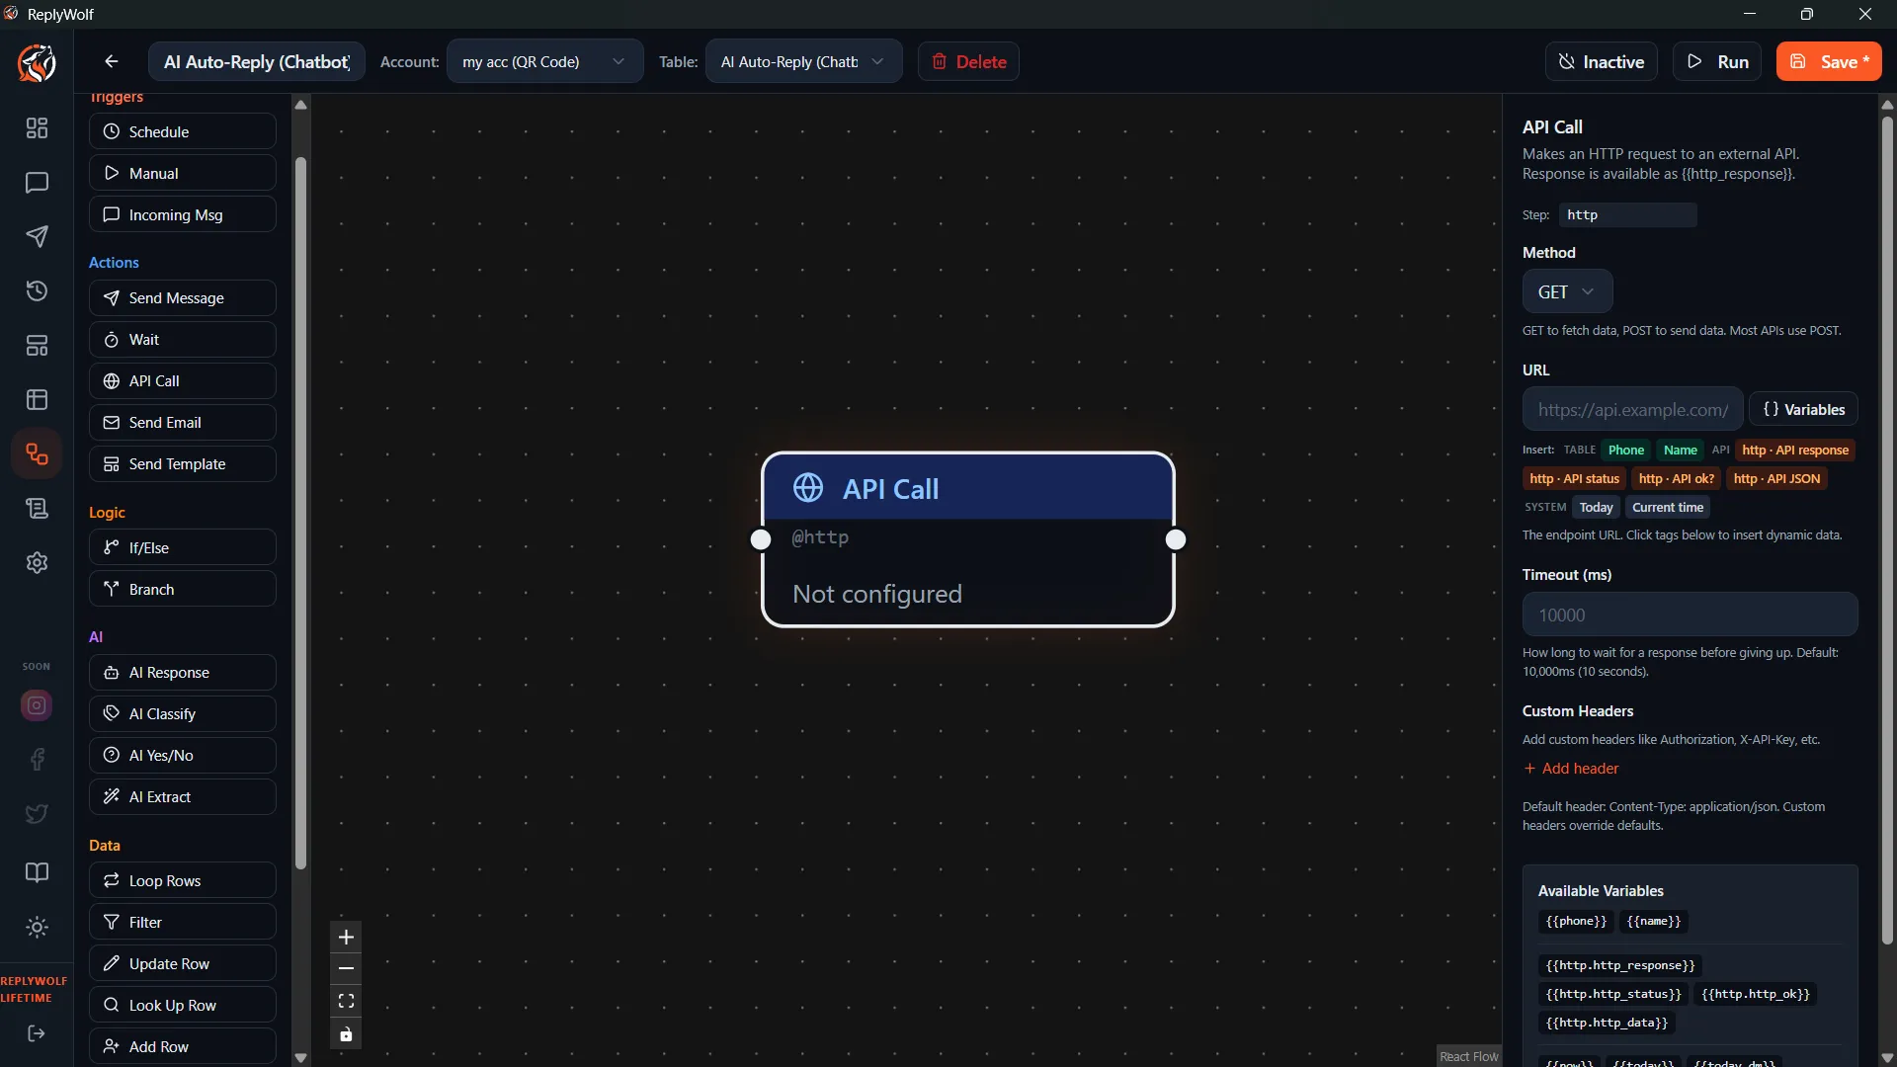The width and height of the screenshot is (1897, 1067).
Task: Open the chat messages sidebar icon
Action: (37, 183)
